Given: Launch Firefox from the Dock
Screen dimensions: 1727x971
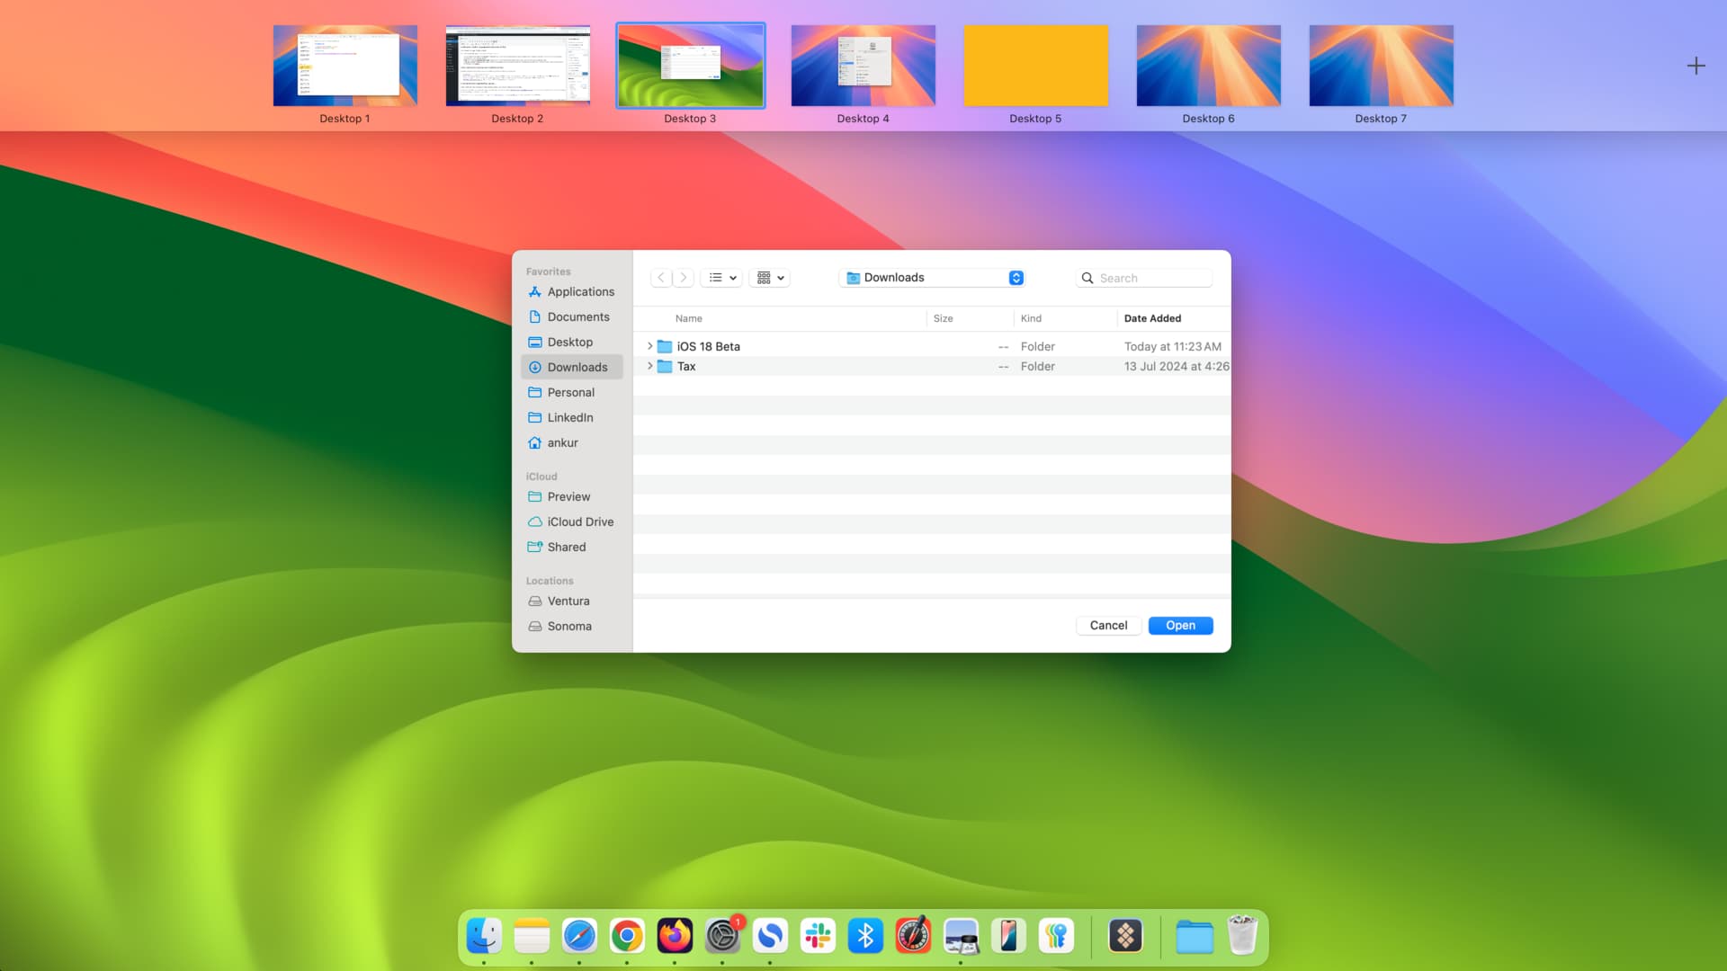Looking at the screenshot, I should click(x=675, y=936).
